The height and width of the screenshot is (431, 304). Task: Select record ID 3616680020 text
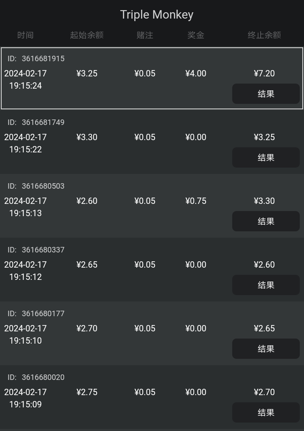(36, 377)
